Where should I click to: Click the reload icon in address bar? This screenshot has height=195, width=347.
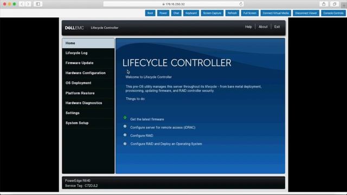(x=241, y=4)
